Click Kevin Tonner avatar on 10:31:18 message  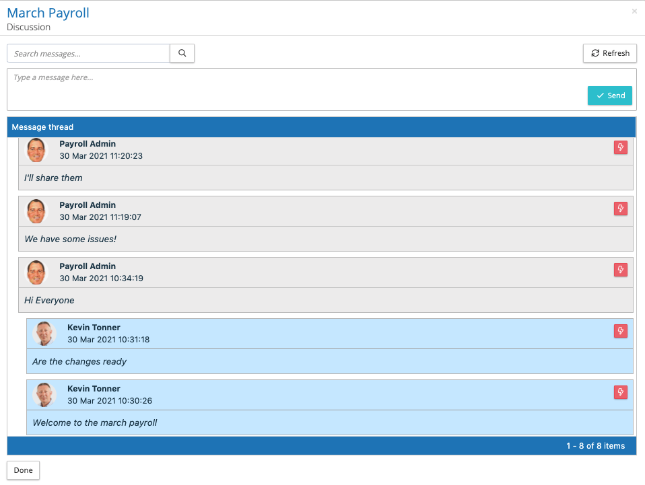pos(44,334)
